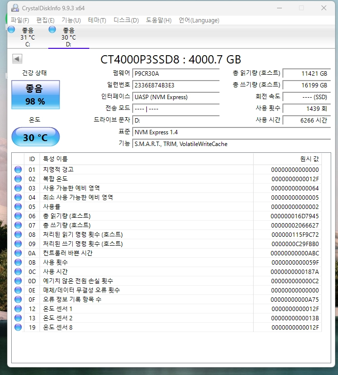Open the 도움말(H) menu

(x=159, y=21)
